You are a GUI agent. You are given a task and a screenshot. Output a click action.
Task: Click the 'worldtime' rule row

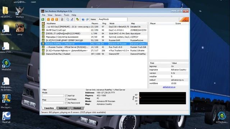click(169, 83)
